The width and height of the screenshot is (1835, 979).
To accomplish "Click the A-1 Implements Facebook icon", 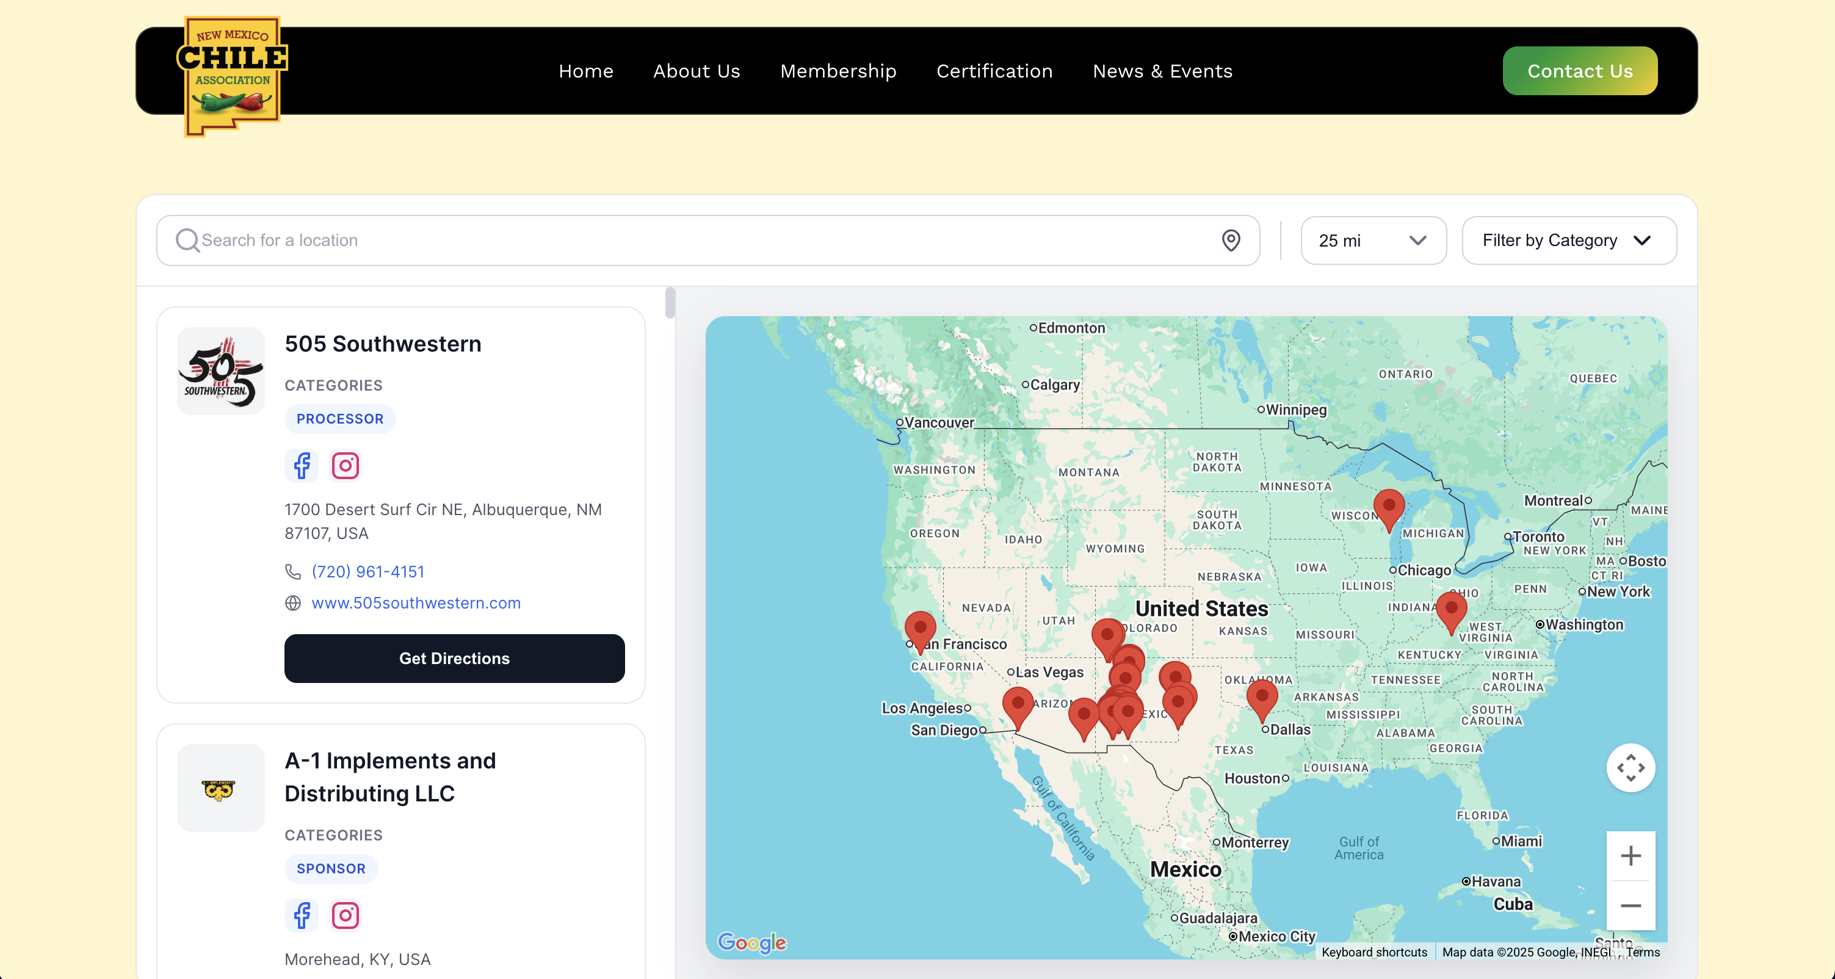I will click(302, 915).
